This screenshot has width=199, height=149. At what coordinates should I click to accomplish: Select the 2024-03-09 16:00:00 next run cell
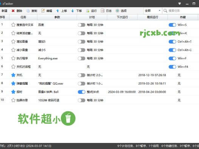pos(122,92)
